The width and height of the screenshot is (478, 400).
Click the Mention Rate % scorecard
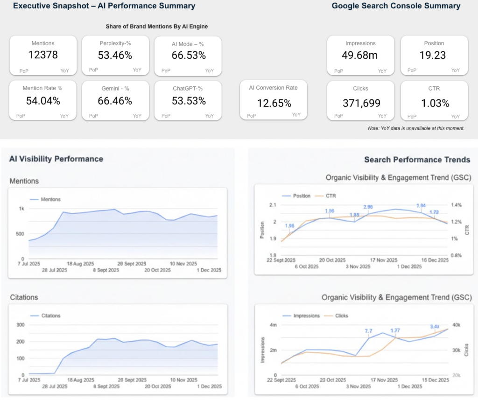(x=43, y=100)
